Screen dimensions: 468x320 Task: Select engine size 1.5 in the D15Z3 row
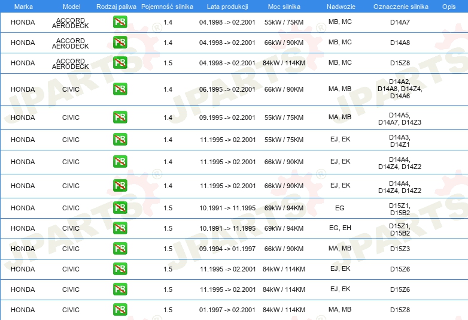(x=168, y=249)
